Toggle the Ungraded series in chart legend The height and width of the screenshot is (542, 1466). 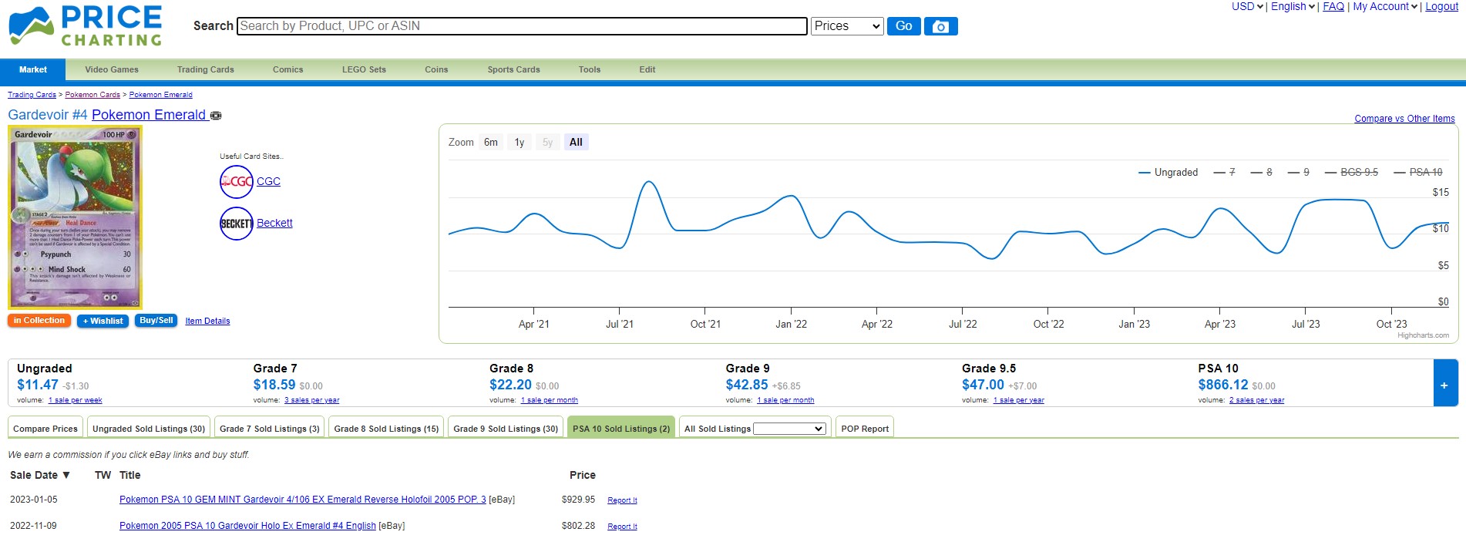(x=1168, y=173)
